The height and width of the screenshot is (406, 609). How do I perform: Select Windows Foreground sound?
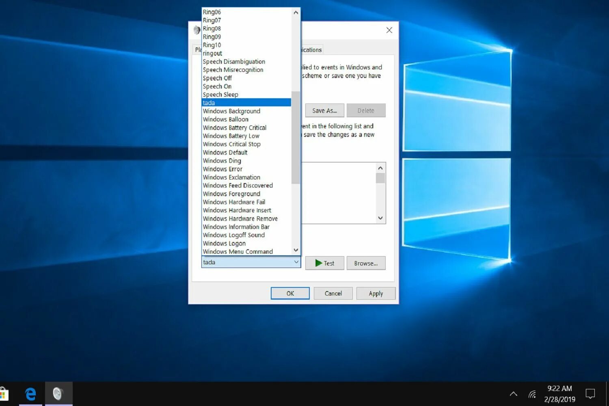[246, 194]
